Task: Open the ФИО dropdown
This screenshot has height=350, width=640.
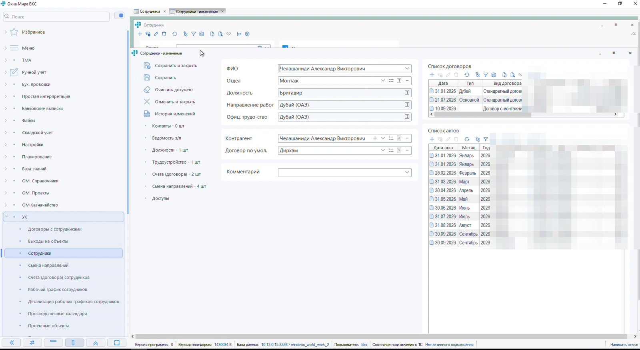Action: [x=407, y=69]
